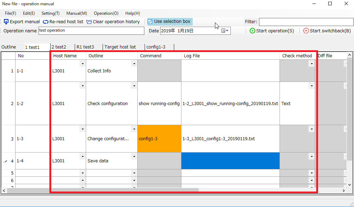Click the green Start operation icon
354x207 pixels.
click(x=252, y=31)
